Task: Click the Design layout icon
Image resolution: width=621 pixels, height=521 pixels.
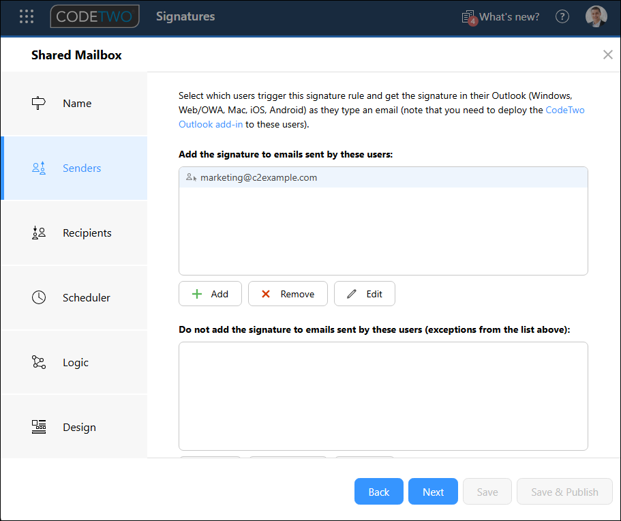Action: (x=38, y=427)
